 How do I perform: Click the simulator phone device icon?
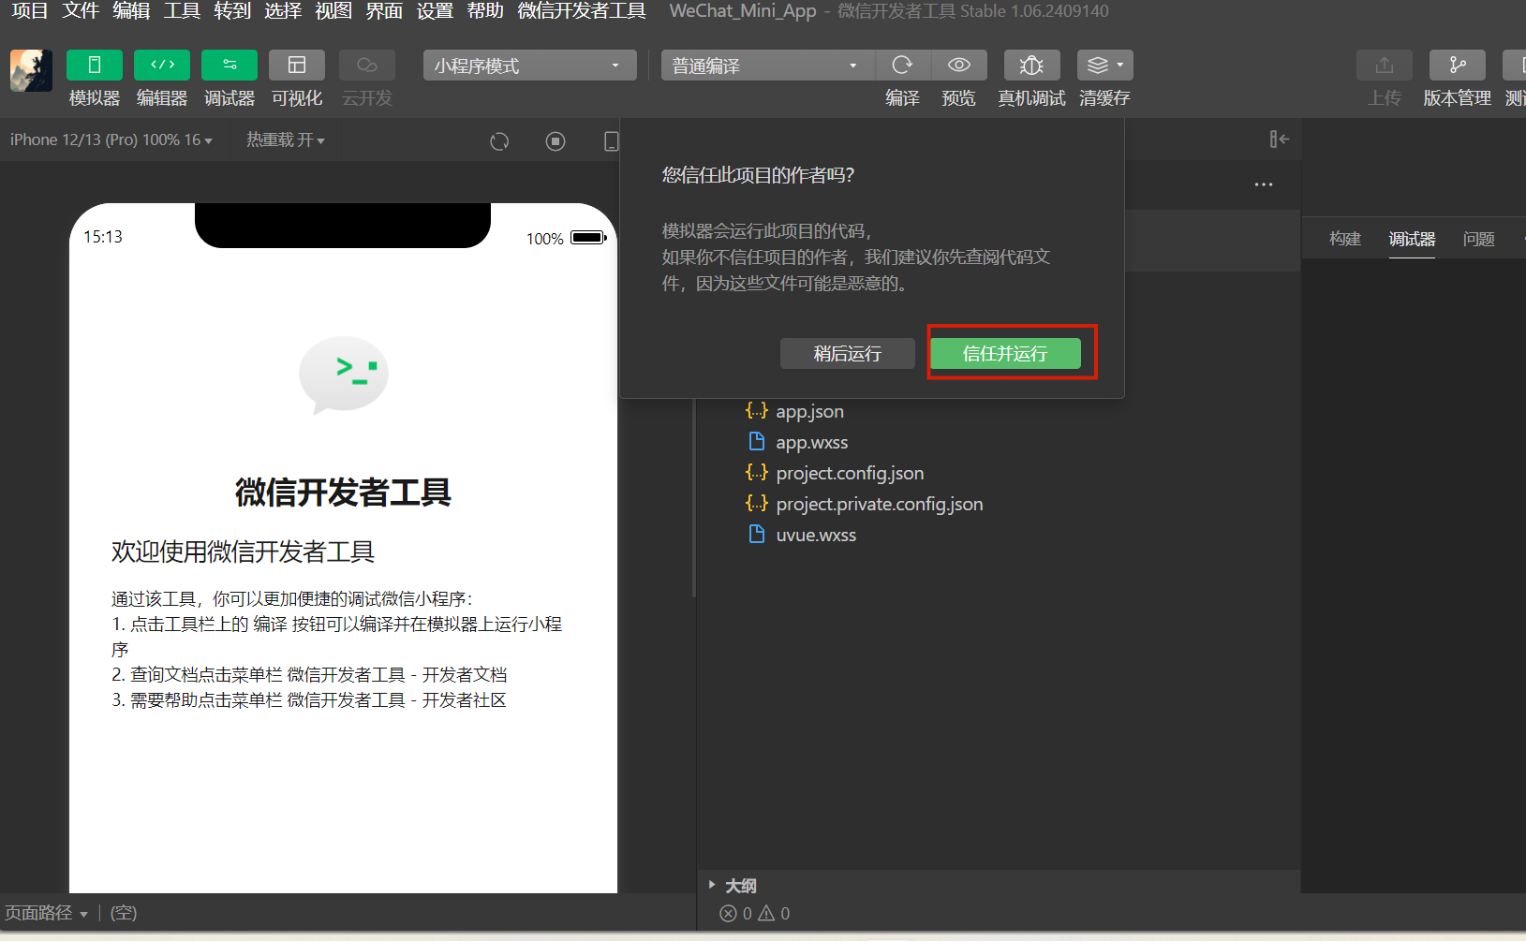[x=611, y=140]
